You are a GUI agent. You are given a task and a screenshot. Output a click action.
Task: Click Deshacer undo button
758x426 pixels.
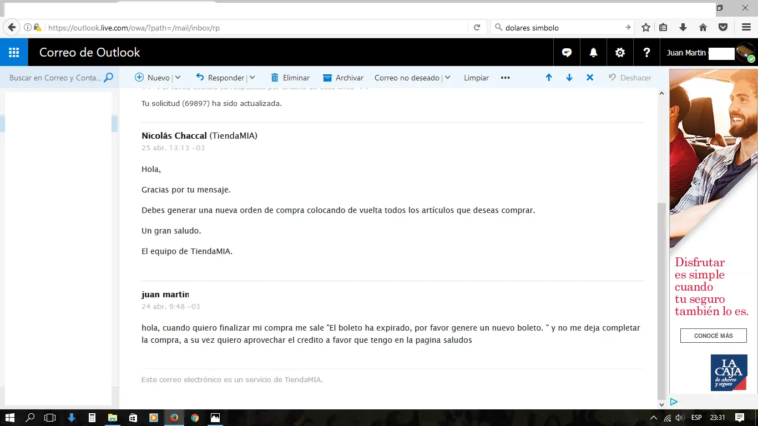630,78
